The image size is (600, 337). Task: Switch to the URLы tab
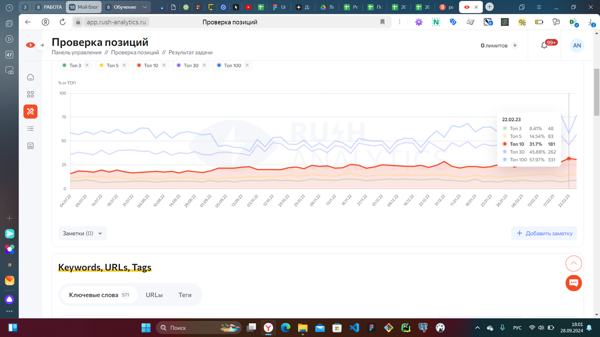153,295
